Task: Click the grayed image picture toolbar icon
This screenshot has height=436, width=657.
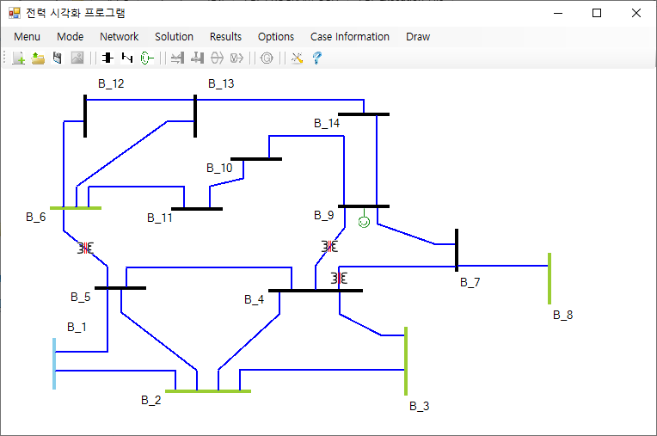Action: point(77,58)
